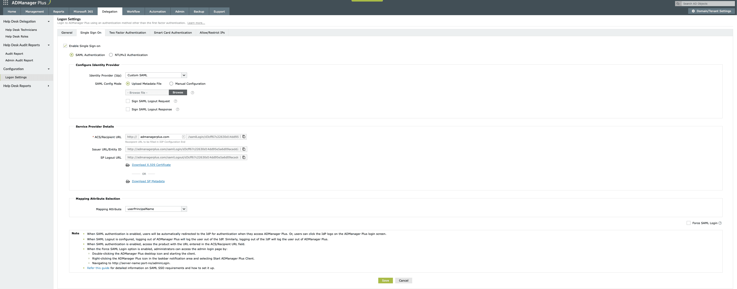Viewport: 737px width, 289px height.
Task: Check the Sign SAML Logout Response checkbox
Action: 127,109
